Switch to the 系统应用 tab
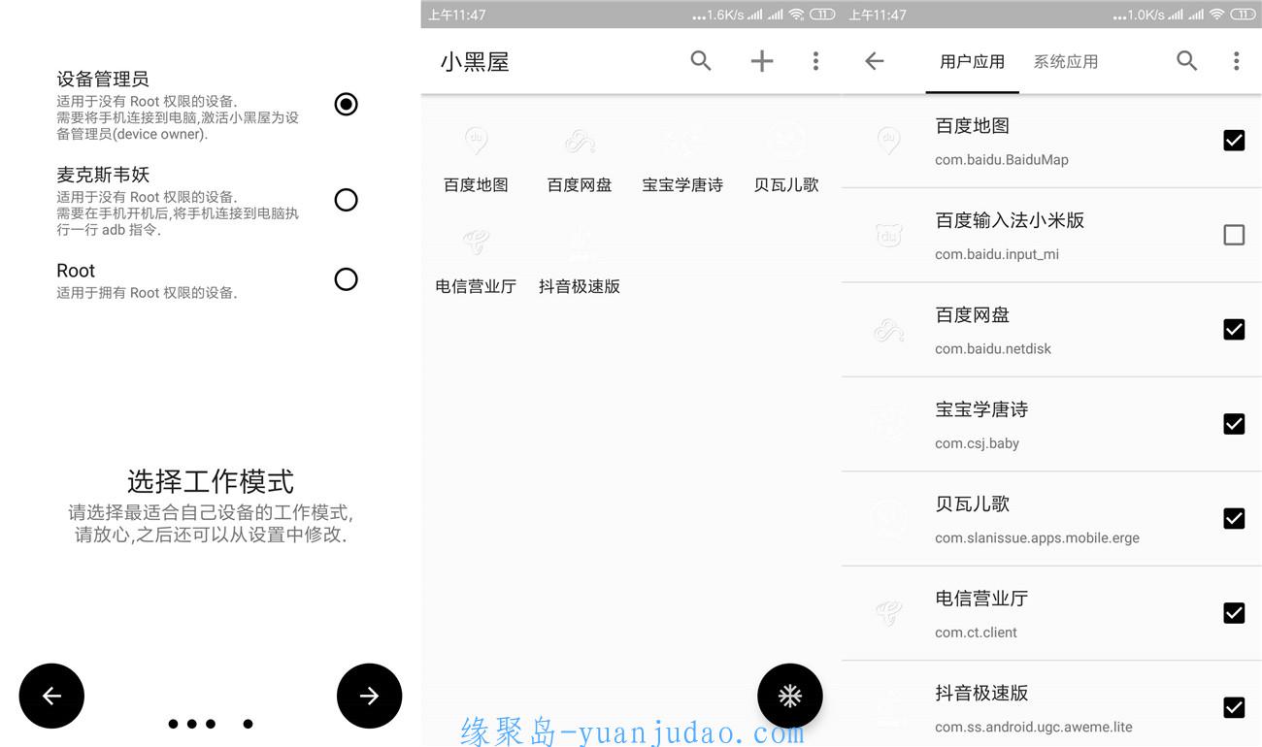This screenshot has width=1262, height=747. coord(1065,62)
